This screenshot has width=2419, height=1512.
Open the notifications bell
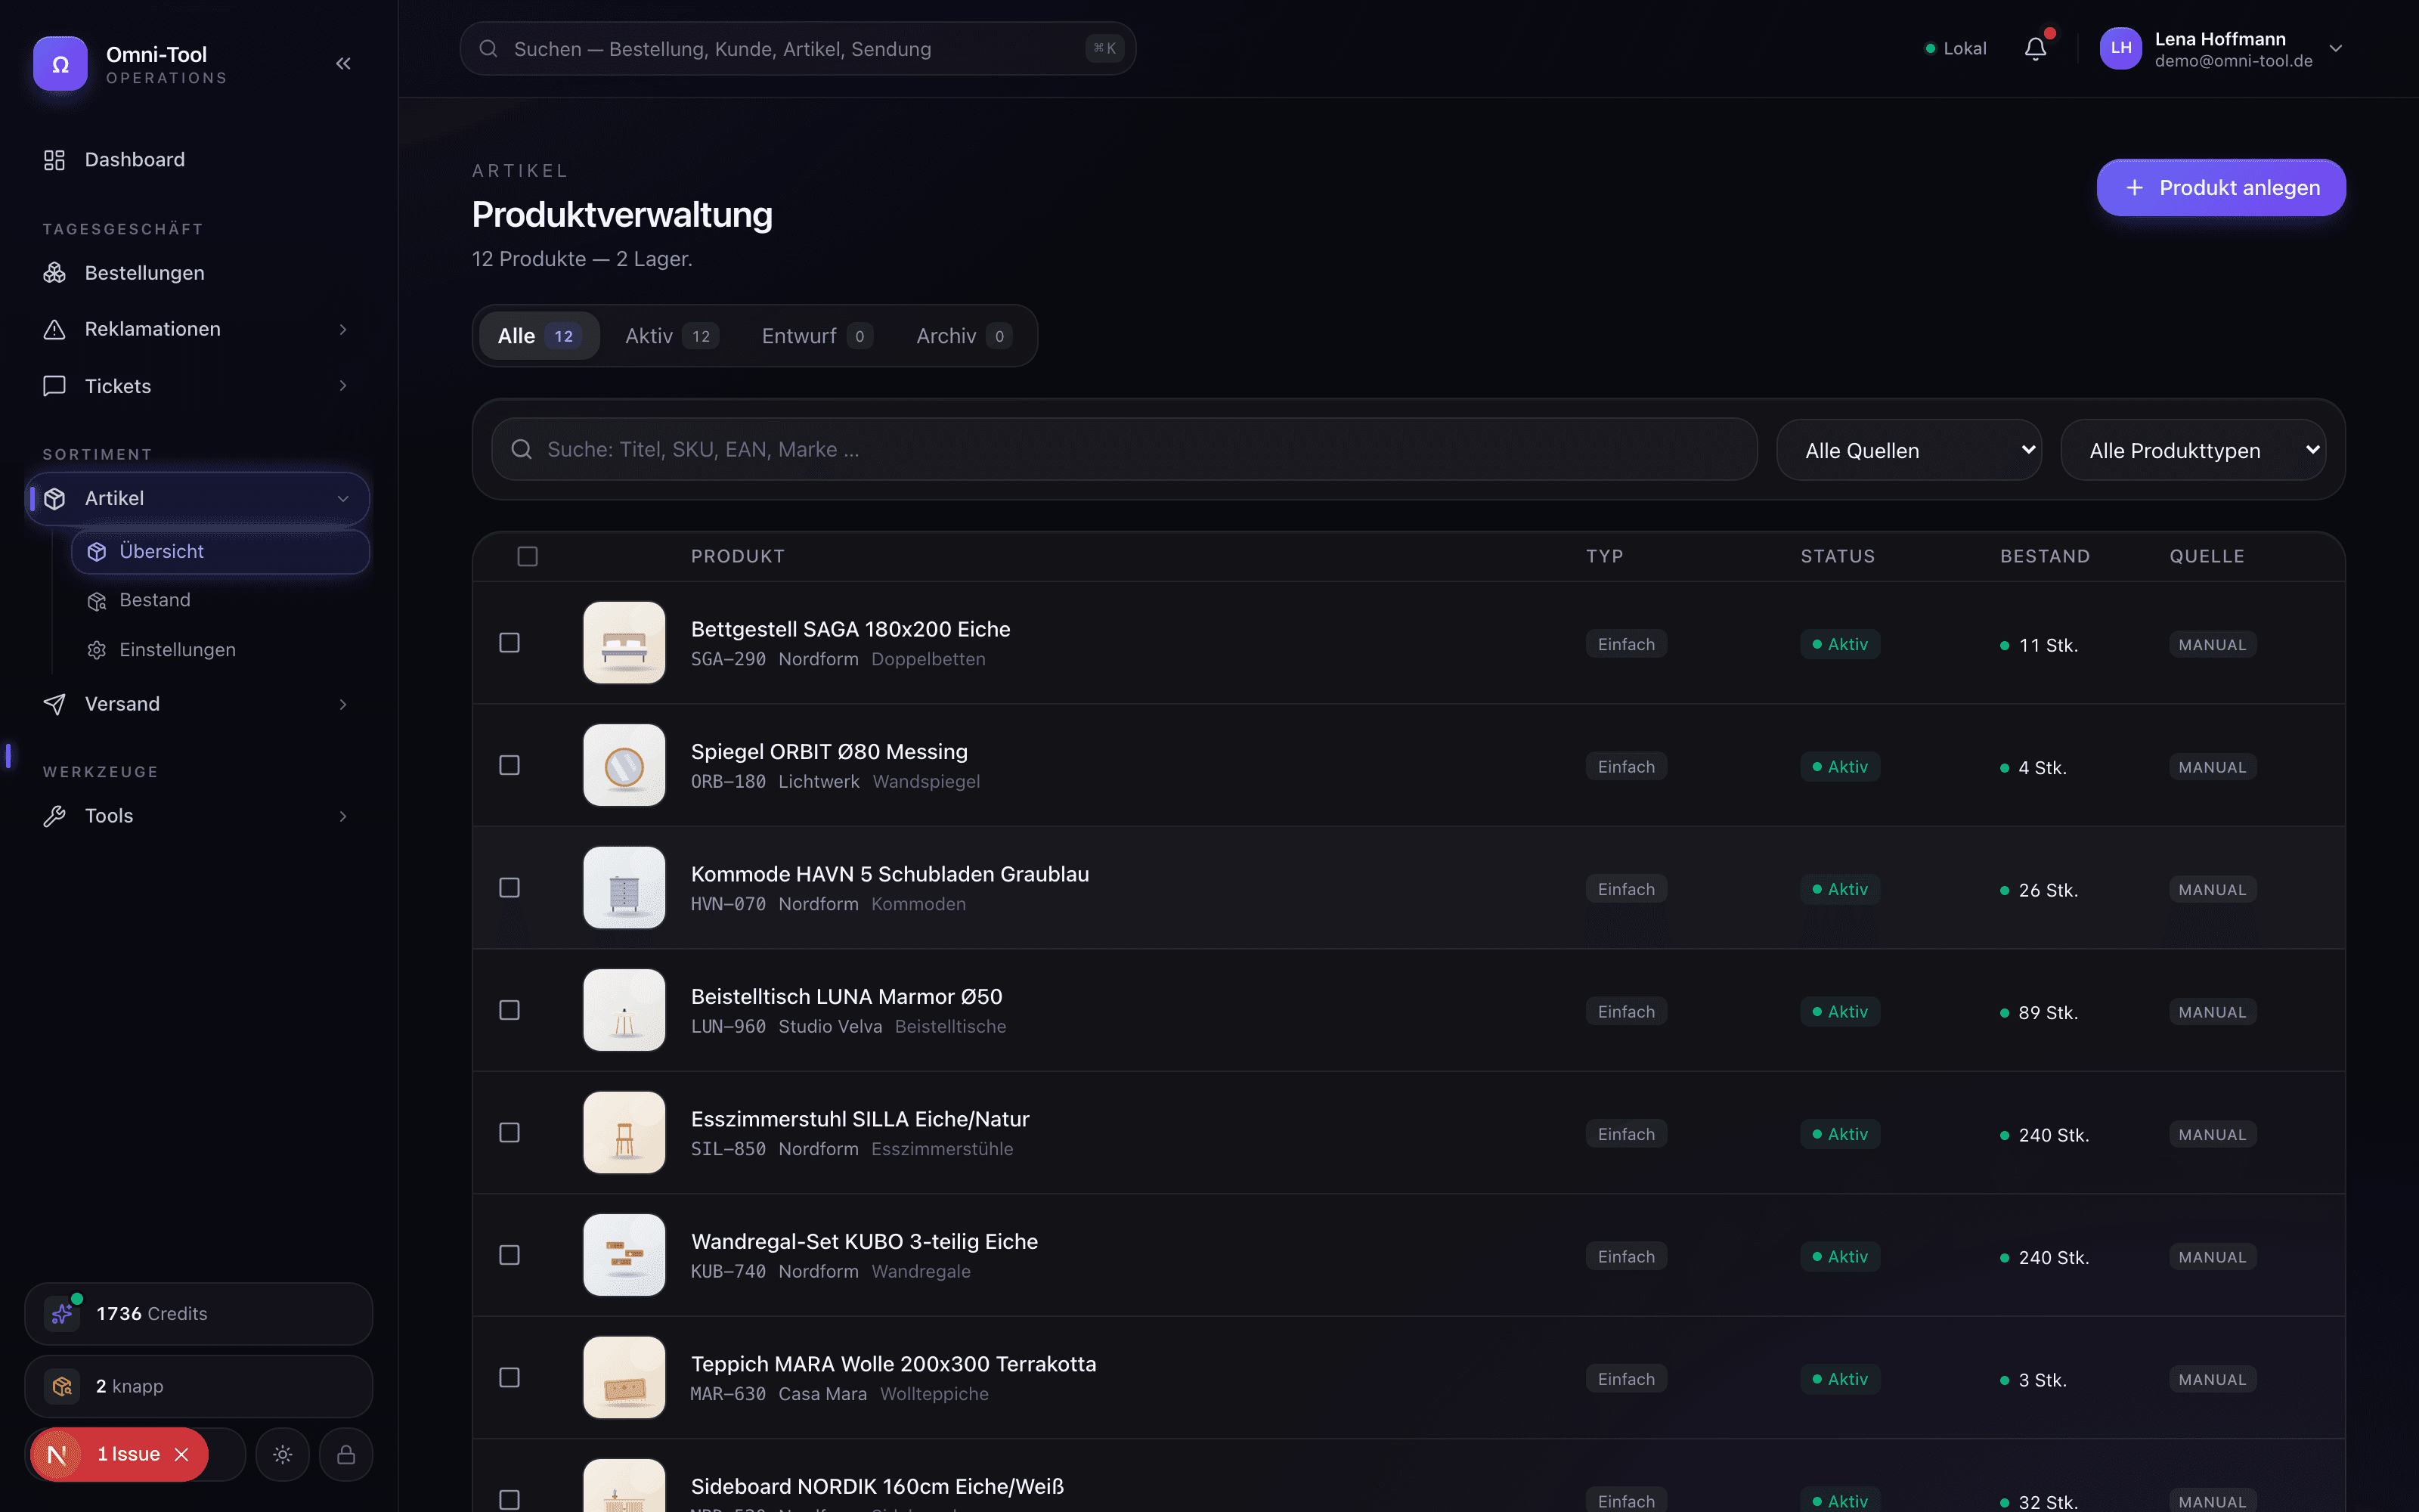2035,48
